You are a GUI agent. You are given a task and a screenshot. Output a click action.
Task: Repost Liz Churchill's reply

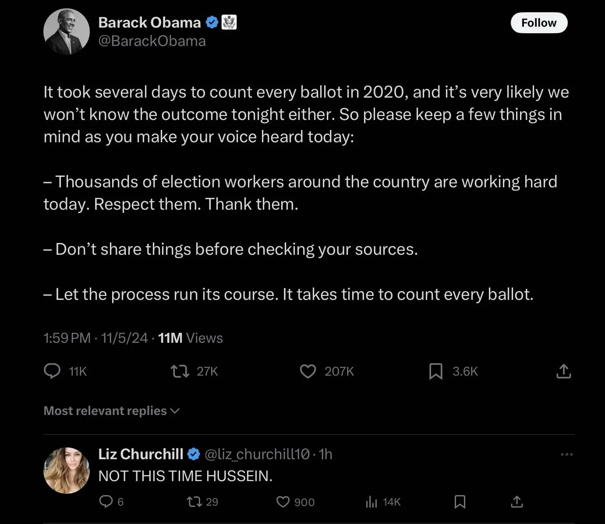click(194, 501)
